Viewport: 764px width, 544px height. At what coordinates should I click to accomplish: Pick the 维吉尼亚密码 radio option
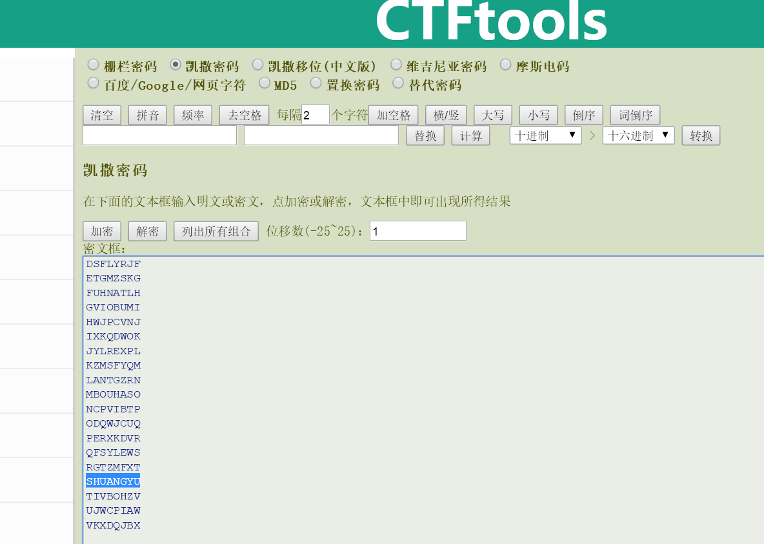pos(396,65)
